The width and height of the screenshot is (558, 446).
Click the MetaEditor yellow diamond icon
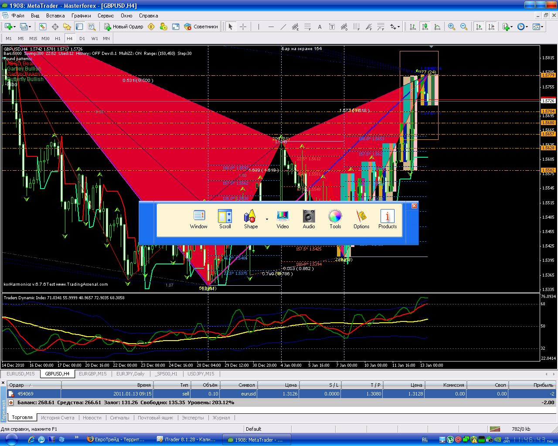click(x=151, y=27)
